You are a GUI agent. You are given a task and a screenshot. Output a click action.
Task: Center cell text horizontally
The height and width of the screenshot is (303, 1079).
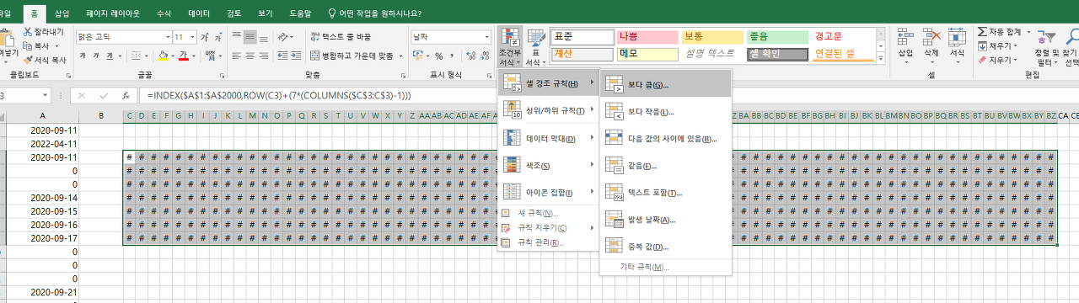[x=250, y=56]
